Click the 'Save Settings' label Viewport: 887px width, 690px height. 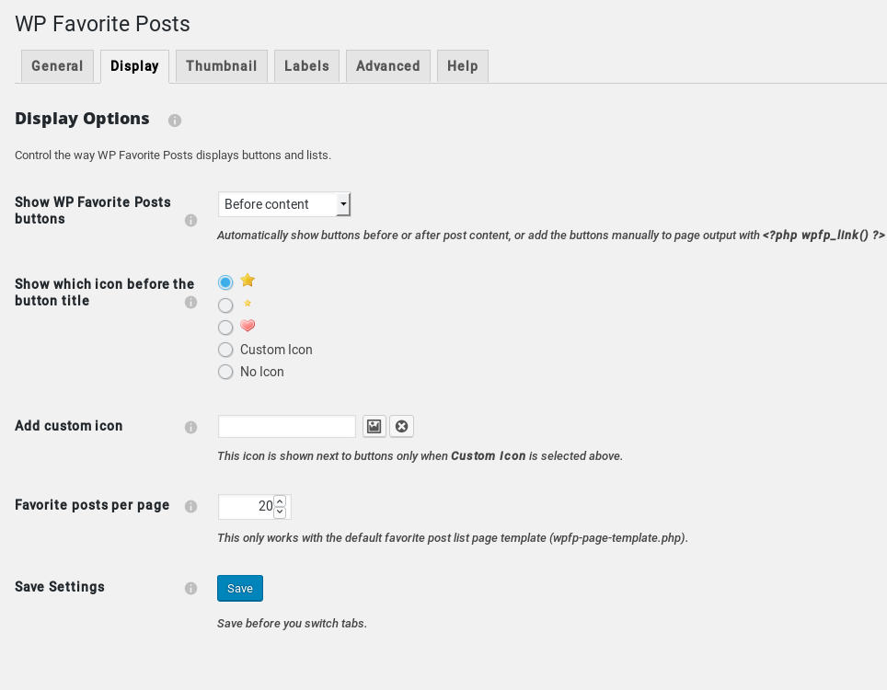[x=60, y=587]
